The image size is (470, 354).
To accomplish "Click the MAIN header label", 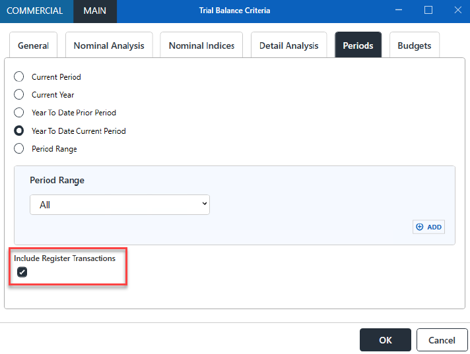I will [94, 11].
